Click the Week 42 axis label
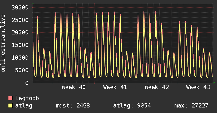 157,87
